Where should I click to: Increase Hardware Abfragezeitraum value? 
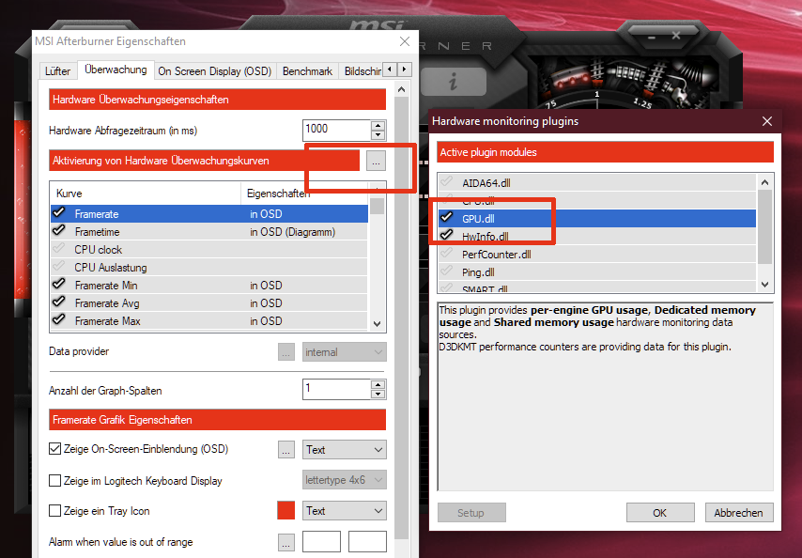point(378,125)
